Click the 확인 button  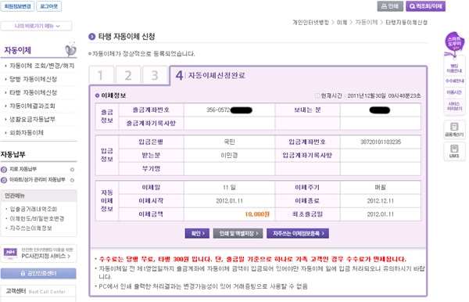197,233
